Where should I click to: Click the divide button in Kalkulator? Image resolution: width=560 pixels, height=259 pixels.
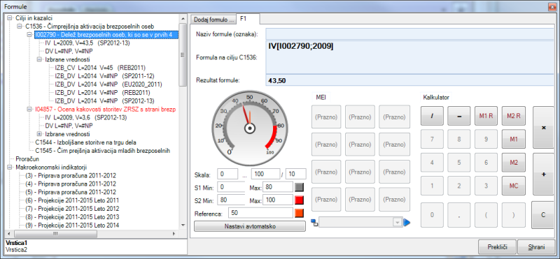(x=432, y=116)
